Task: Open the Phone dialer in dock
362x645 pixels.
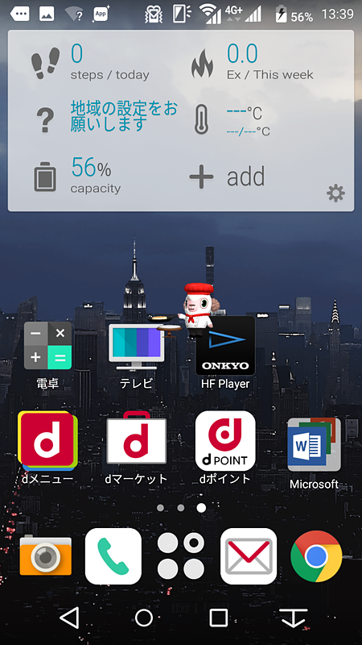Action: click(x=113, y=556)
